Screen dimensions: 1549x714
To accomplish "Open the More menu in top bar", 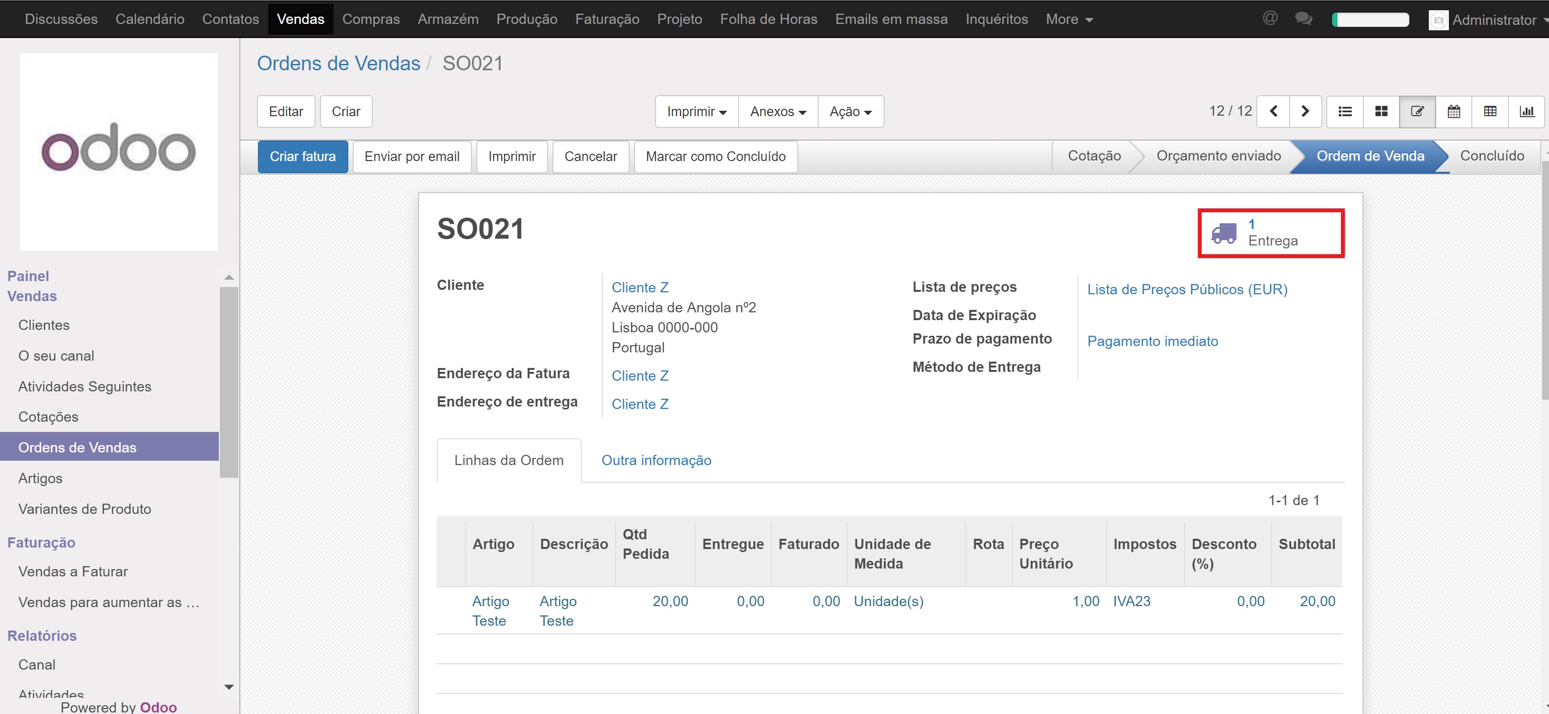I will coord(1068,19).
